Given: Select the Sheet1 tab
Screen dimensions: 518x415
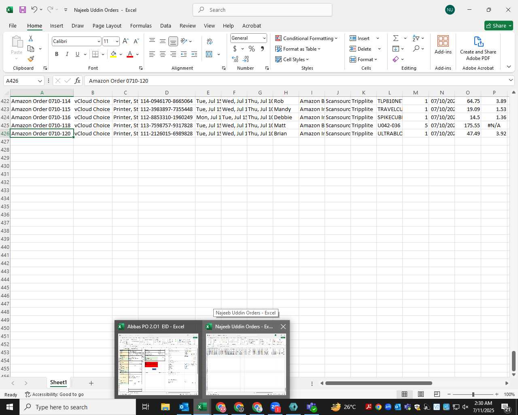Looking at the screenshot, I should point(58,383).
